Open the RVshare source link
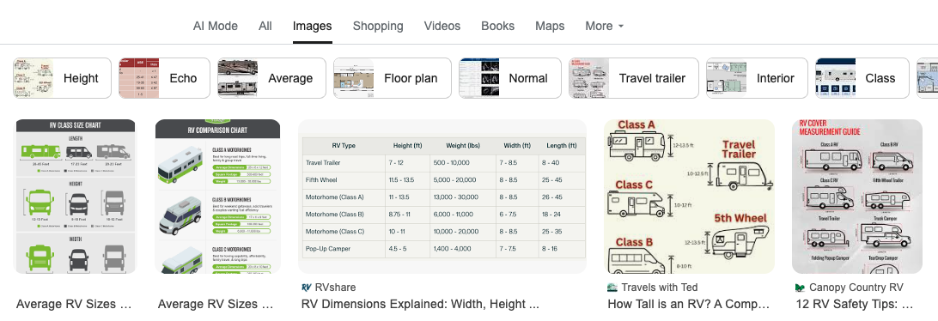The height and width of the screenshot is (321, 938). (x=336, y=288)
